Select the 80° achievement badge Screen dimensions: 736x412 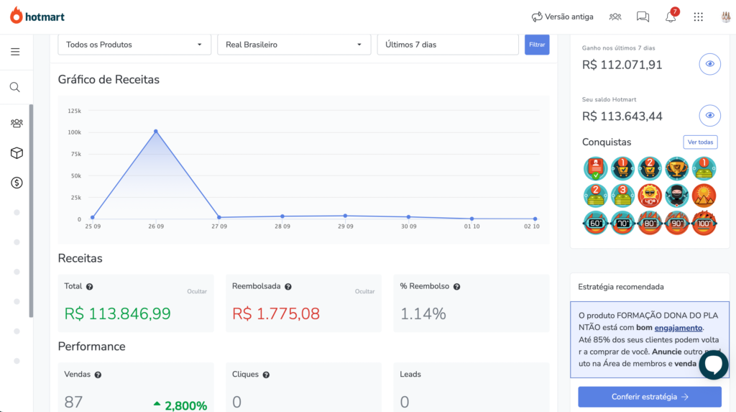[x=650, y=223]
